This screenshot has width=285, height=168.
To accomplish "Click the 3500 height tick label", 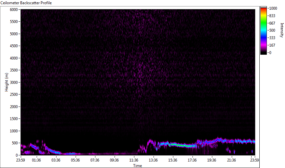I will point(14,70).
